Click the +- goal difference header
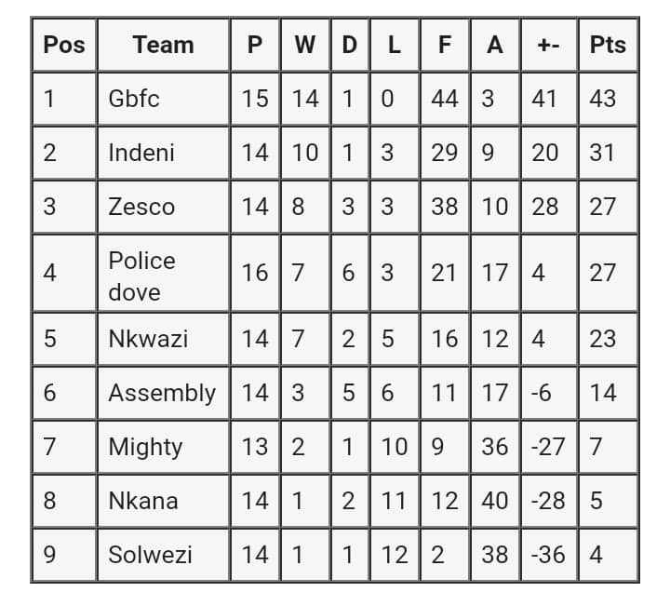The height and width of the screenshot is (592, 670). tap(548, 45)
